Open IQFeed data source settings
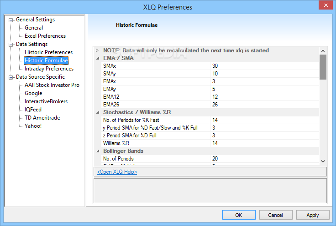This screenshot has width=336, height=226. [x=33, y=110]
